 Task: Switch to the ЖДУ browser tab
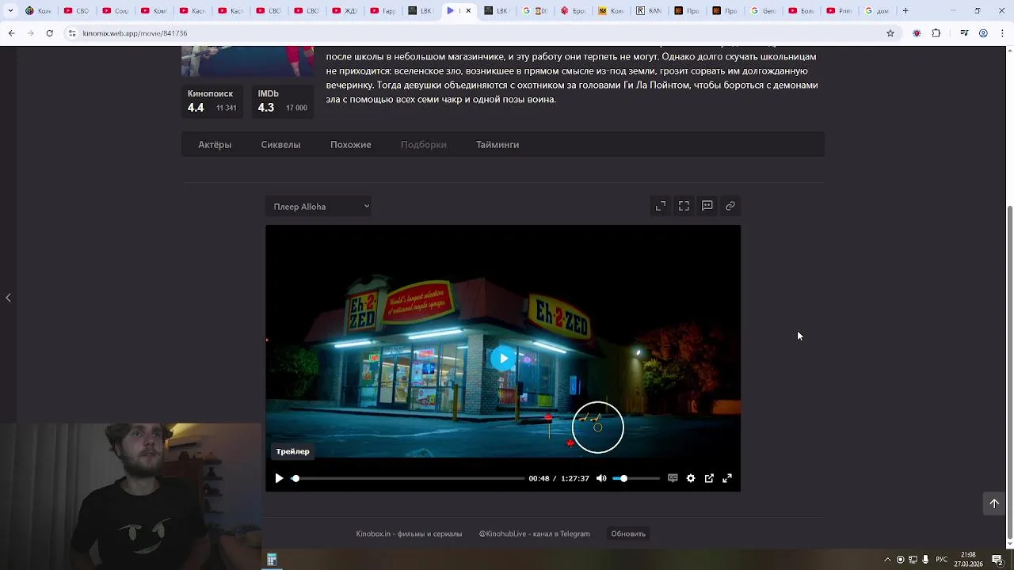coord(345,11)
